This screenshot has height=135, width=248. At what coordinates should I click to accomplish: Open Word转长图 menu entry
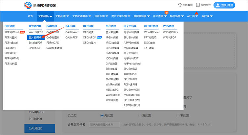[113, 95]
